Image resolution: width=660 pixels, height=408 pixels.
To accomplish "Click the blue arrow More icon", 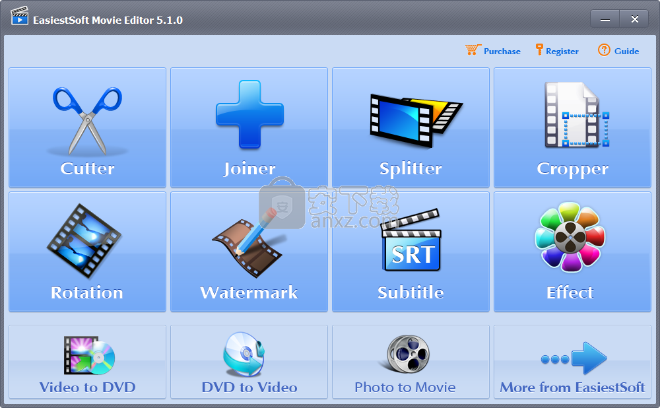I will (574, 358).
